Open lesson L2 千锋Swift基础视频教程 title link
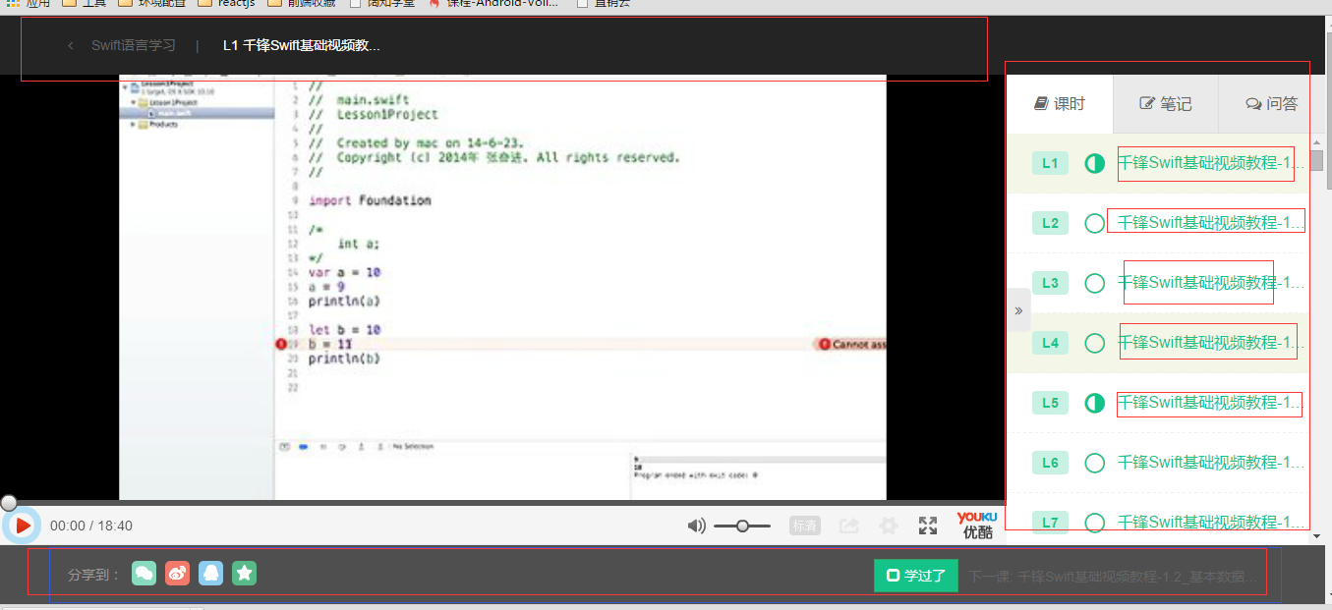This screenshot has width=1332, height=610. coord(1212,223)
